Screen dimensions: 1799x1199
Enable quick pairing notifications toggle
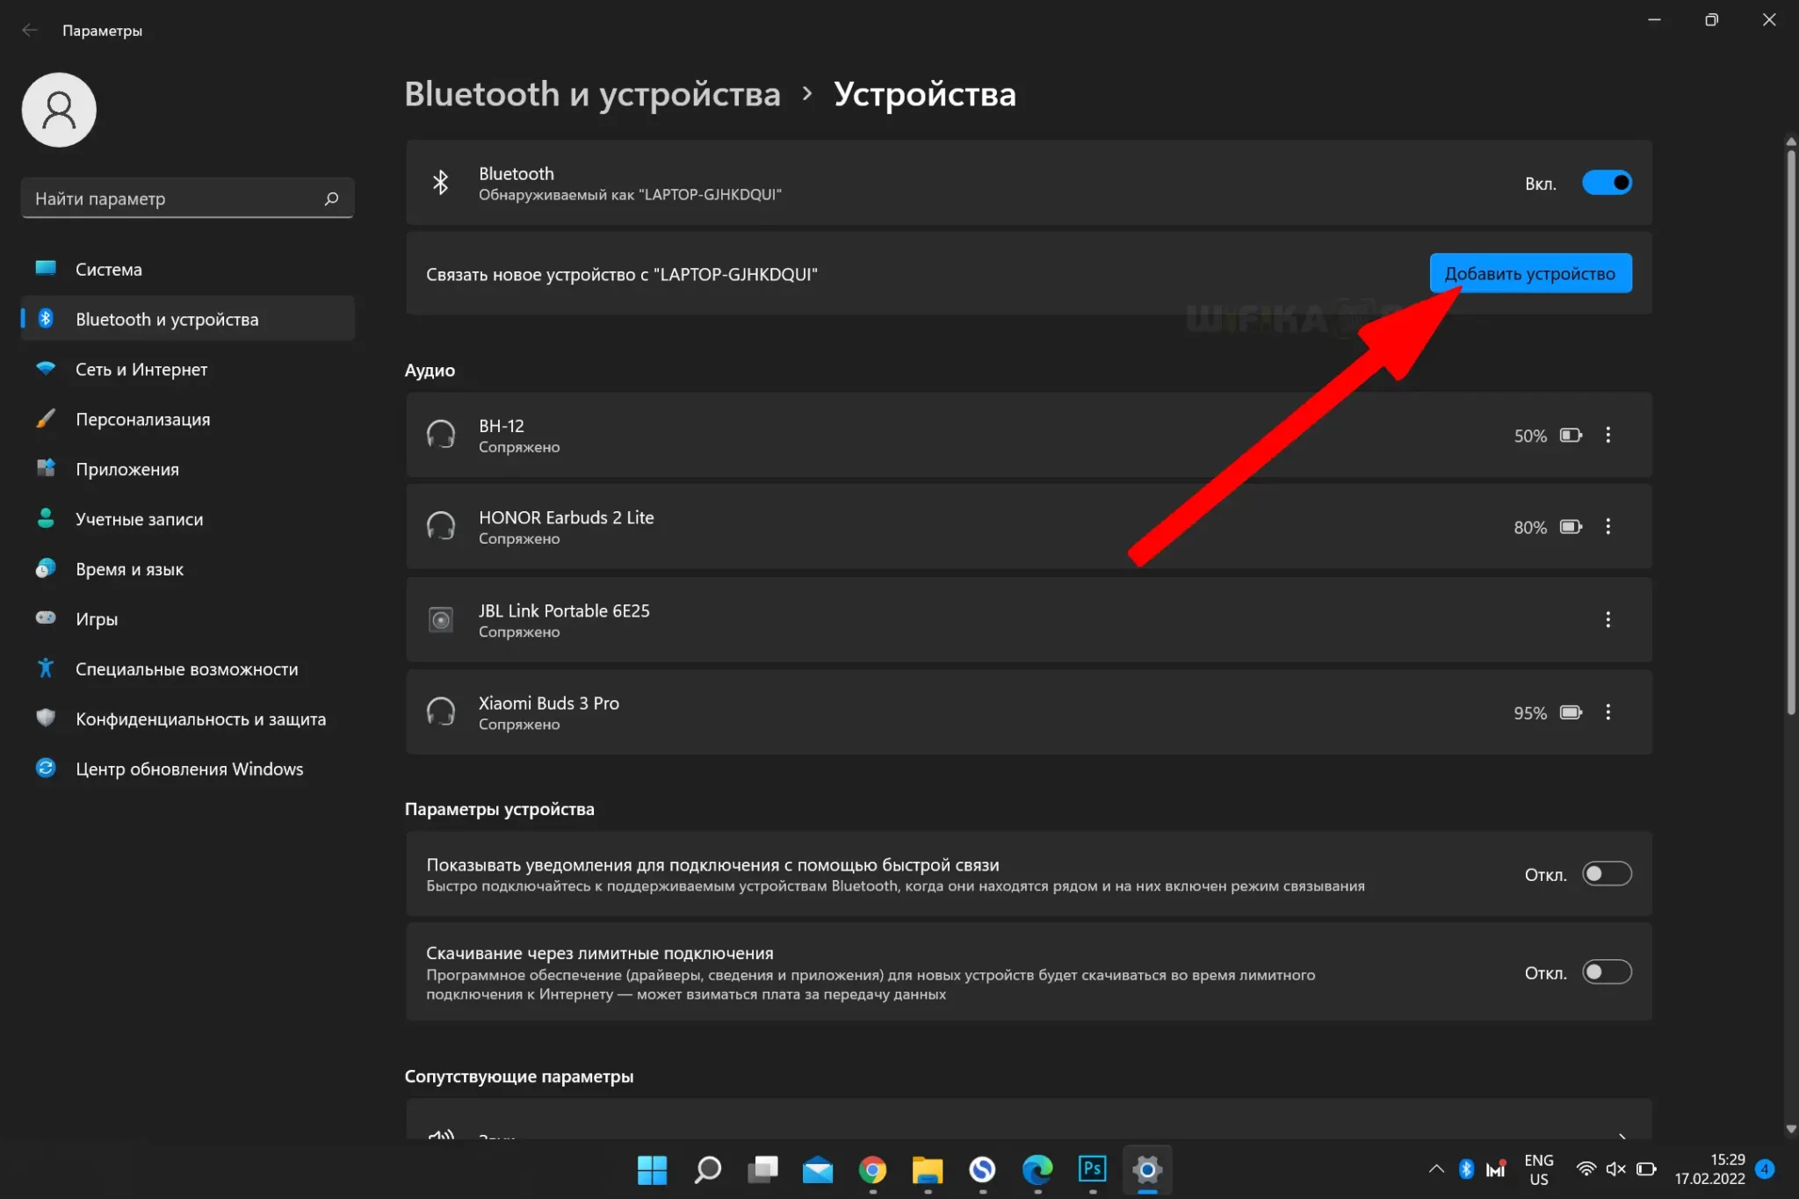point(1607,874)
